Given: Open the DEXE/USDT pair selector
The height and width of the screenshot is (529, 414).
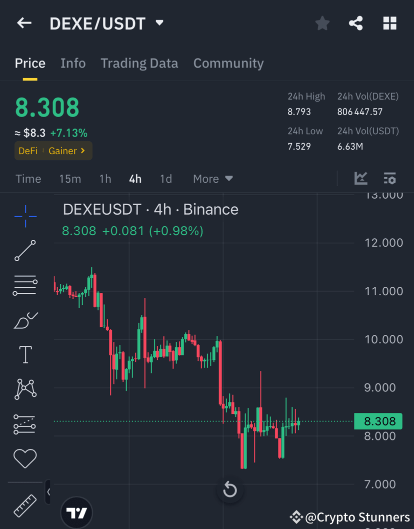Looking at the screenshot, I should [x=107, y=23].
